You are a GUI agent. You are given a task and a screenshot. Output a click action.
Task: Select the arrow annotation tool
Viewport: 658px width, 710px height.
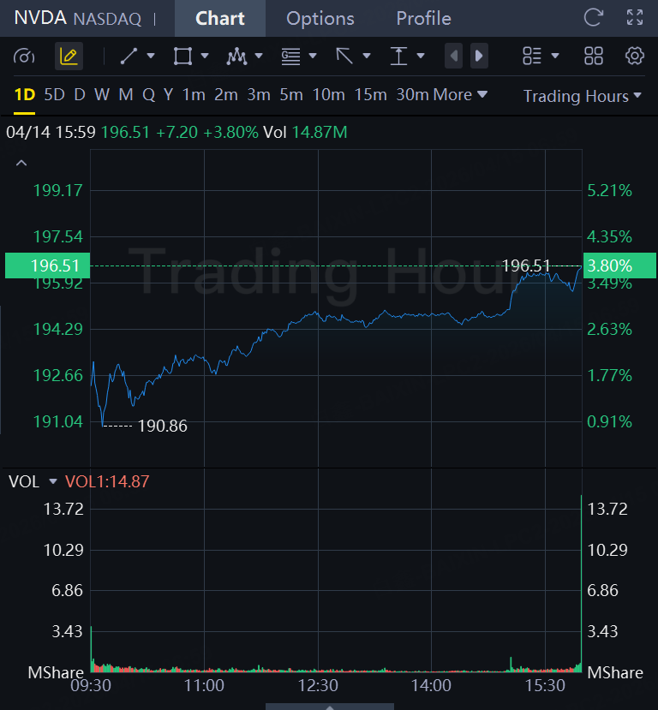[344, 57]
